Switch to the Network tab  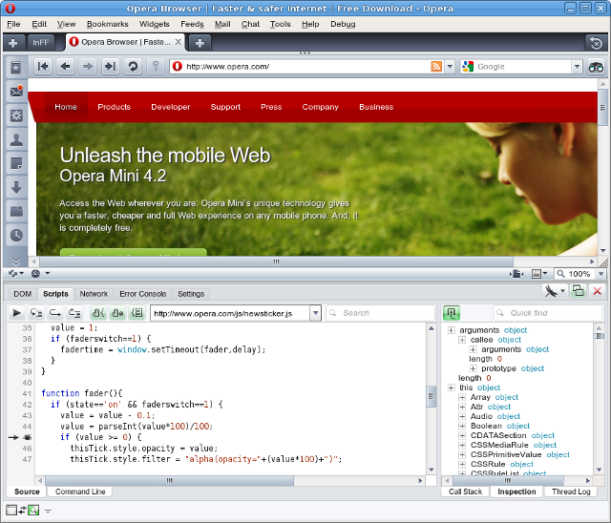pos(94,294)
